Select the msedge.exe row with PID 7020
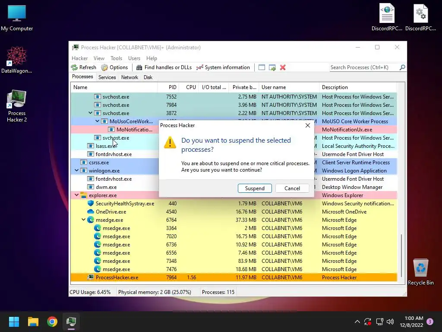This screenshot has width=442, height=332. [x=234, y=236]
